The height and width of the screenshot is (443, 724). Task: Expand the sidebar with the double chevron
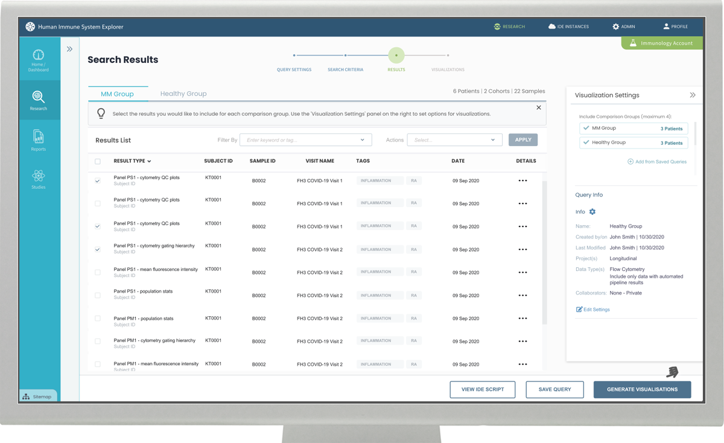[70, 49]
